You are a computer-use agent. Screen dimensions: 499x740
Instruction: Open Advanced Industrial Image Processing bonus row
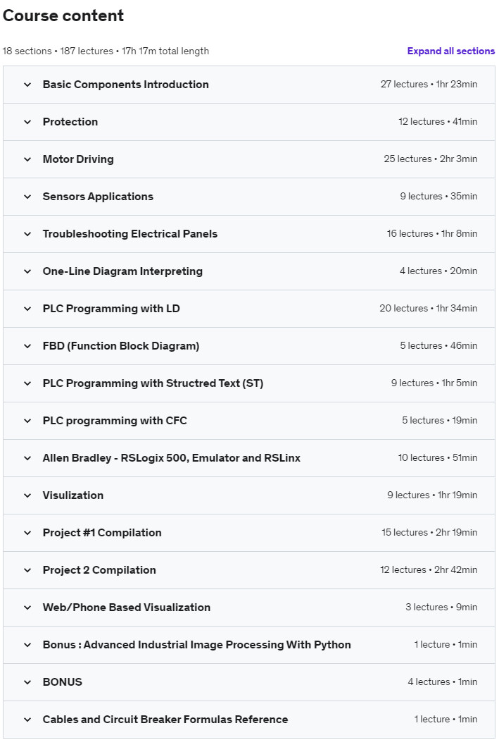pyautogui.click(x=196, y=645)
